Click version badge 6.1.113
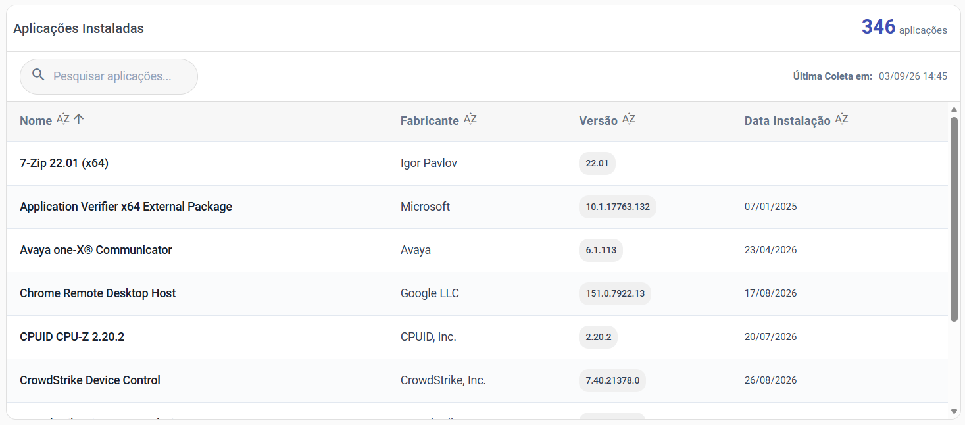965x425 pixels. pyautogui.click(x=601, y=250)
